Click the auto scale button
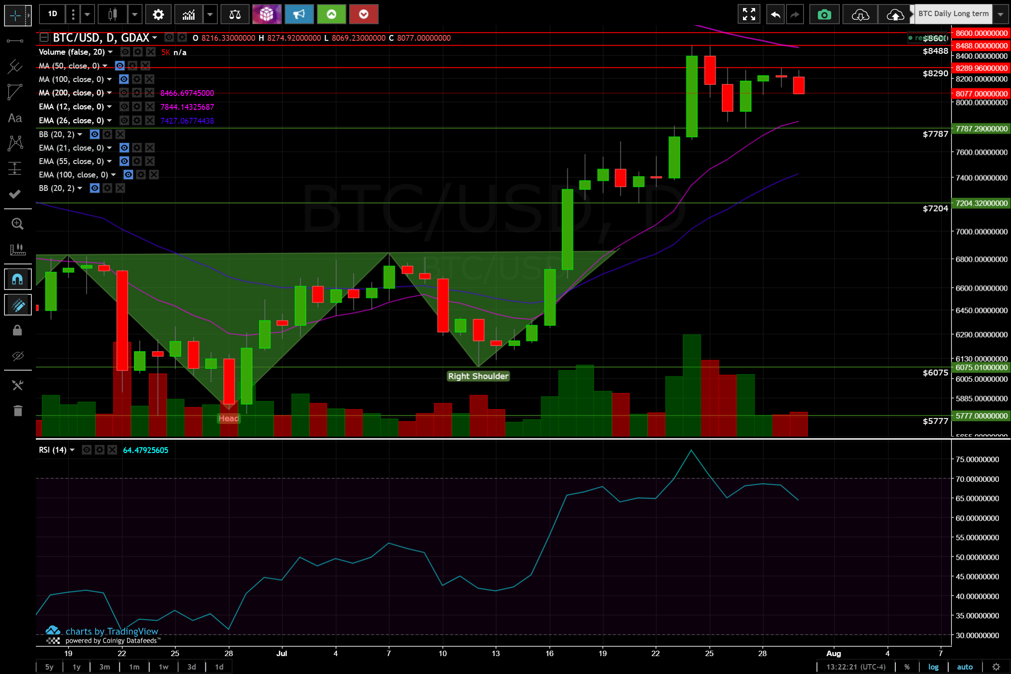The width and height of the screenshot is (1011, 674). click(964, 667)
